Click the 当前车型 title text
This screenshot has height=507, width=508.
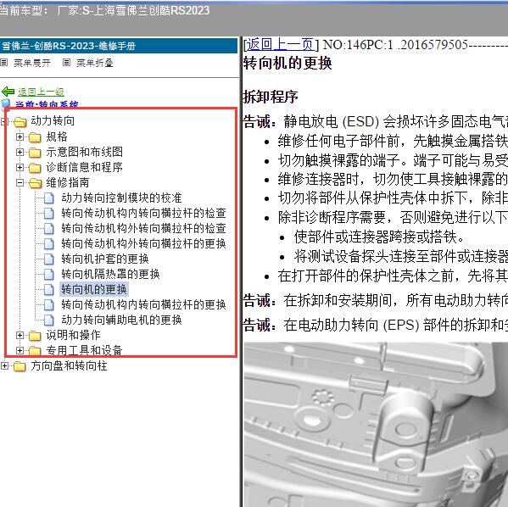(x=104, y=11)
